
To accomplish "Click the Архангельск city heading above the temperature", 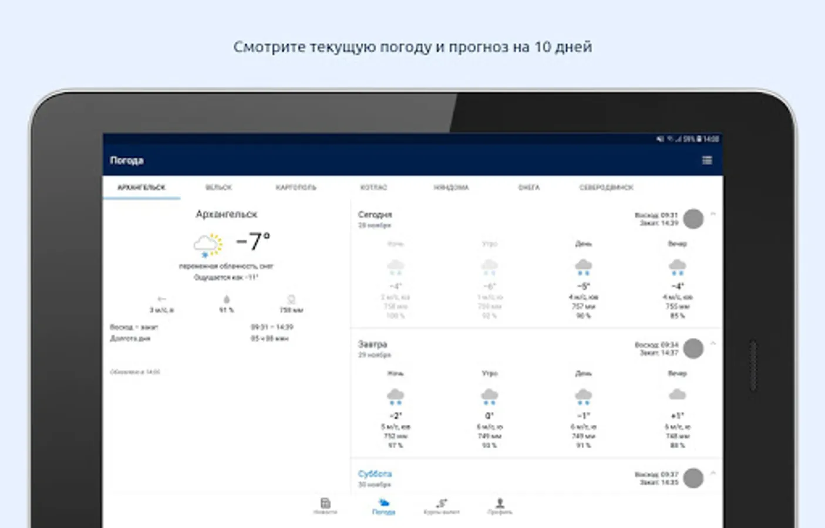I will point(227,214).
